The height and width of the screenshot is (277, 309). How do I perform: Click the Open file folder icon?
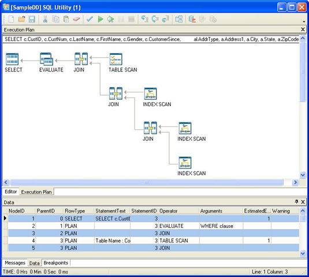click(21, 19)
